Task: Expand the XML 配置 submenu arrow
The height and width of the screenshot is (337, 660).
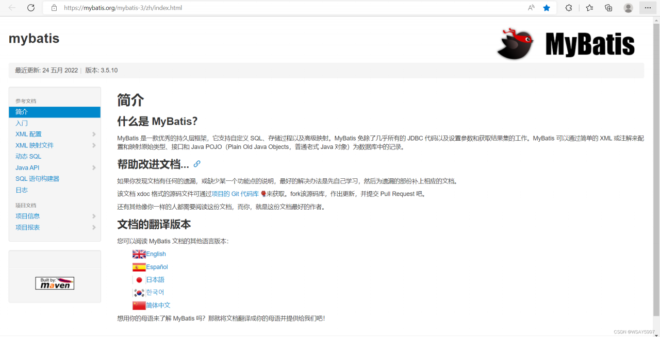Action: (94, 134)
